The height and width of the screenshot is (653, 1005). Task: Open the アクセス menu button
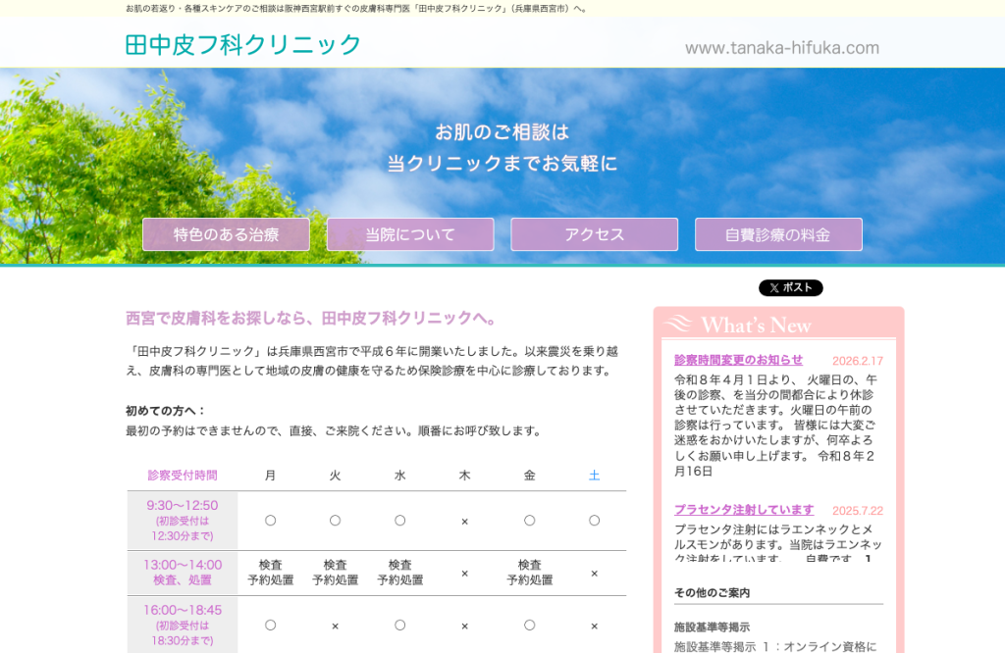point(594,234)
